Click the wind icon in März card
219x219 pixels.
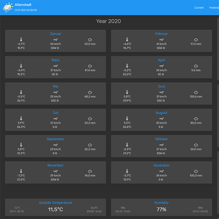[55, 66]
